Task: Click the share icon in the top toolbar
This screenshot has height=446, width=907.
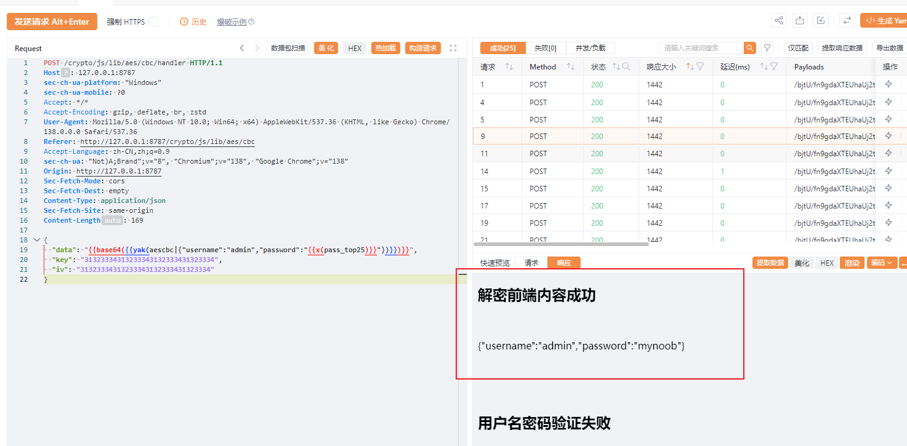Action: [x=779, y=20]
